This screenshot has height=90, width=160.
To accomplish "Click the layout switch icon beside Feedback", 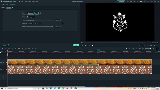I will click(128, 1).
